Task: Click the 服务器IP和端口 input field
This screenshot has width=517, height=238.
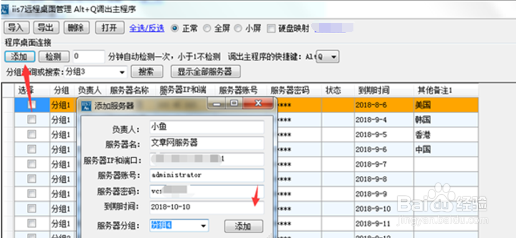Action: click(207, 159)
